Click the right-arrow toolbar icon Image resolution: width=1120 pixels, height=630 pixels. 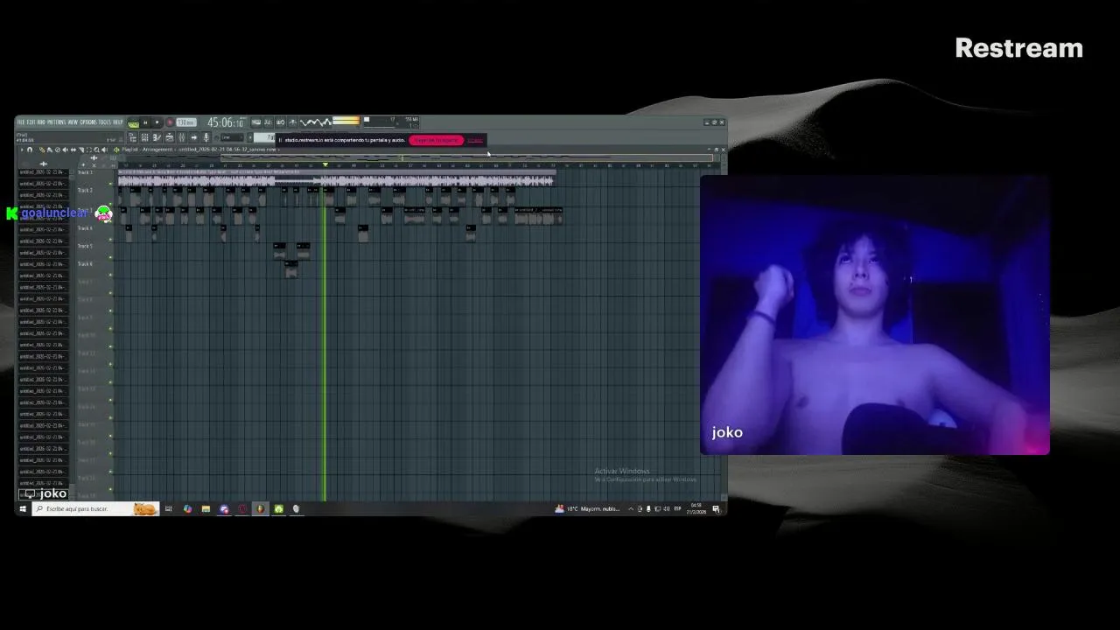coord(194,137)
